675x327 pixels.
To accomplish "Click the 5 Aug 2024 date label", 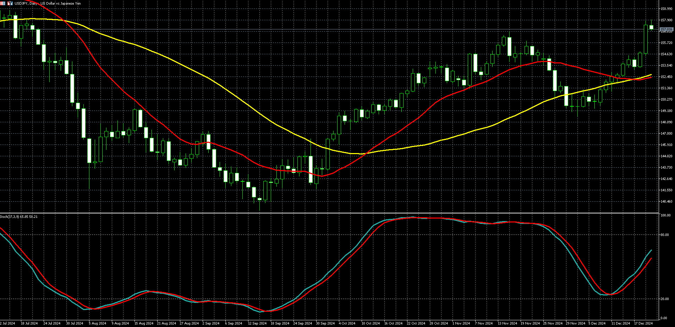I will click(x=97, y=323).
